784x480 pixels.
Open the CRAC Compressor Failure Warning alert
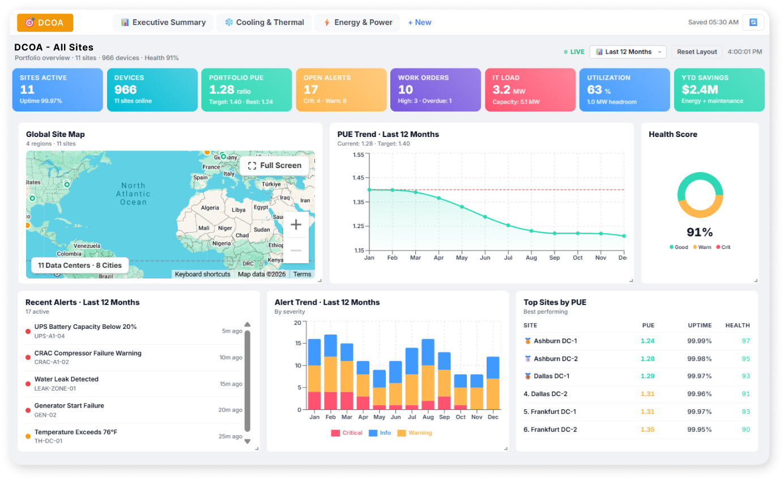pyautogui.click(x=134, y=358)
